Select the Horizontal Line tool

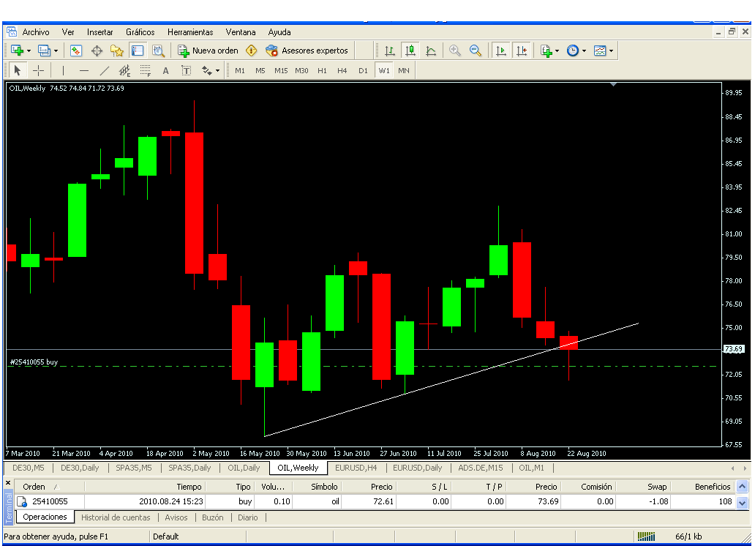[x=84, y=70]
